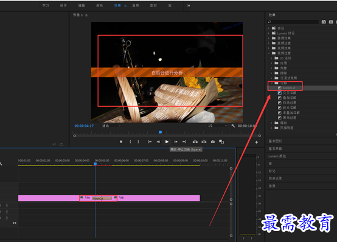Switch to the 图形 workspace tab
Viewport: 337px width, 242px height.
tap(153, 5)
